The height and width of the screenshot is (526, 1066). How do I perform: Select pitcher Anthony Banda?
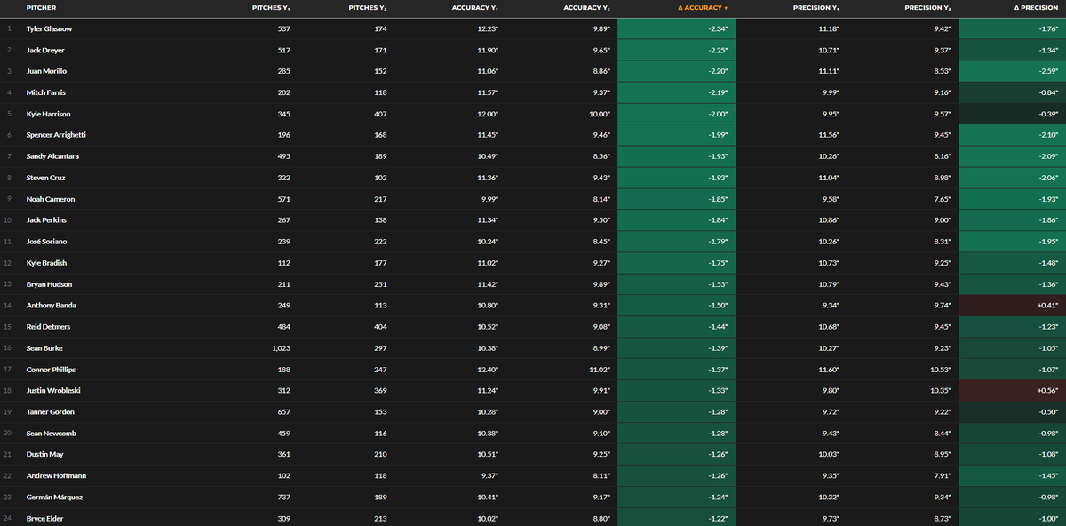(51, 306)
